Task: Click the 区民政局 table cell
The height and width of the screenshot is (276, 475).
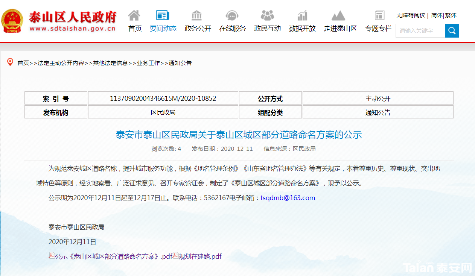Action: pos(163,112)
